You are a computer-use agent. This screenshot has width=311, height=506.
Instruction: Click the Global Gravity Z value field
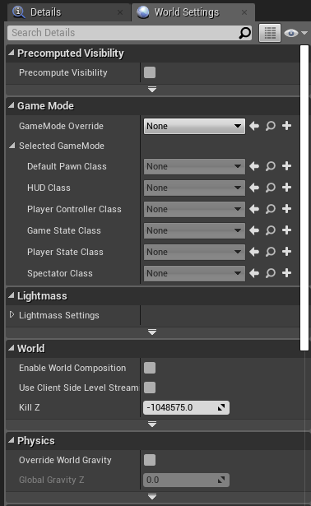click(x=186, y=480)
